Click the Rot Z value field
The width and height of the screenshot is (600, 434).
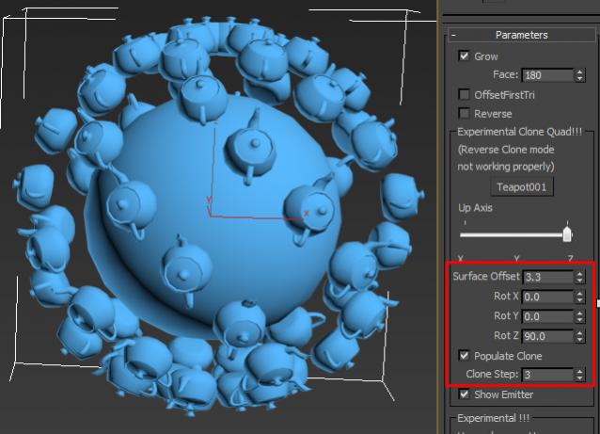pyautogui.click(x=547, y=336)
